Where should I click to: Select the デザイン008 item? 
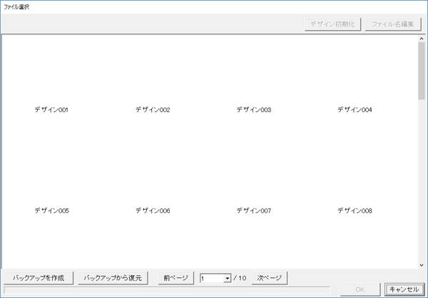[x=355, y=211]
